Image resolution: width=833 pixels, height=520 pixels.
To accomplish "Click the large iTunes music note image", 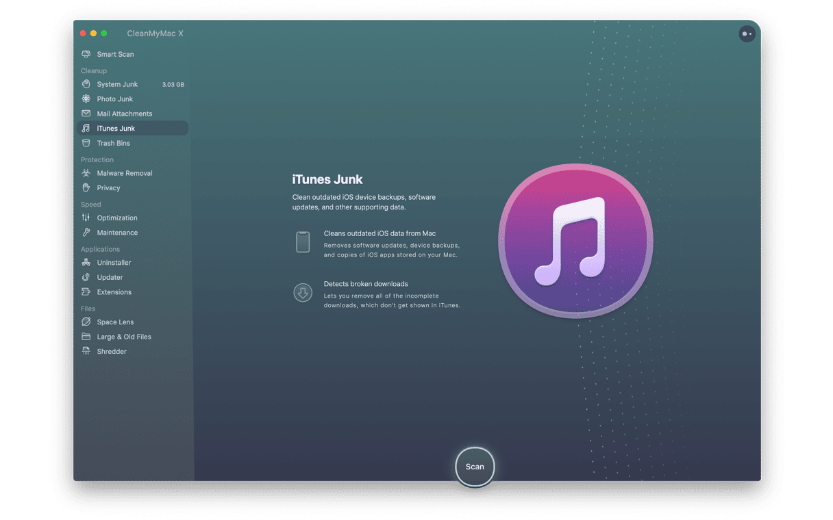I will coord(575,241).
